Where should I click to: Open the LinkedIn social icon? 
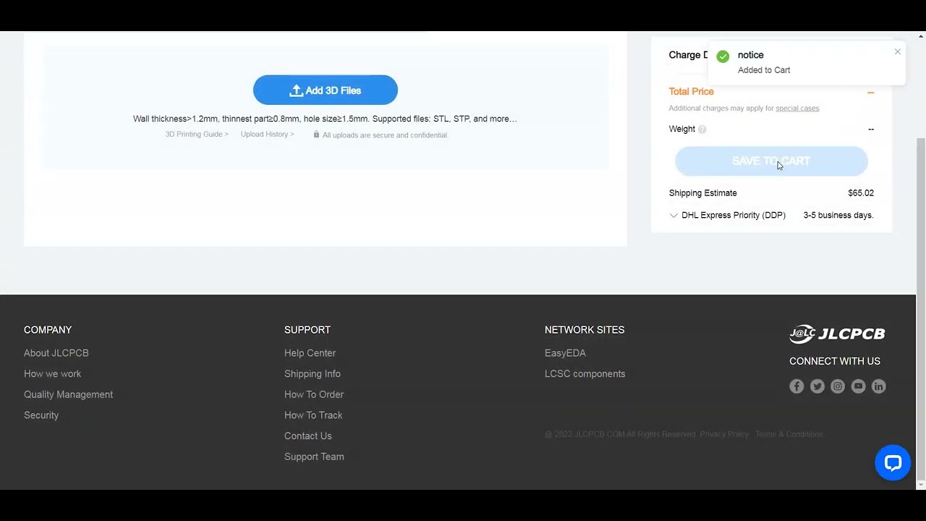click(x=878, y=386)
